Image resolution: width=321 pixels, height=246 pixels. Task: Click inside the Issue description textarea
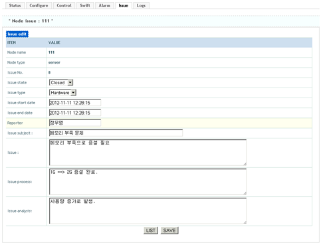[x=148, y=153]
